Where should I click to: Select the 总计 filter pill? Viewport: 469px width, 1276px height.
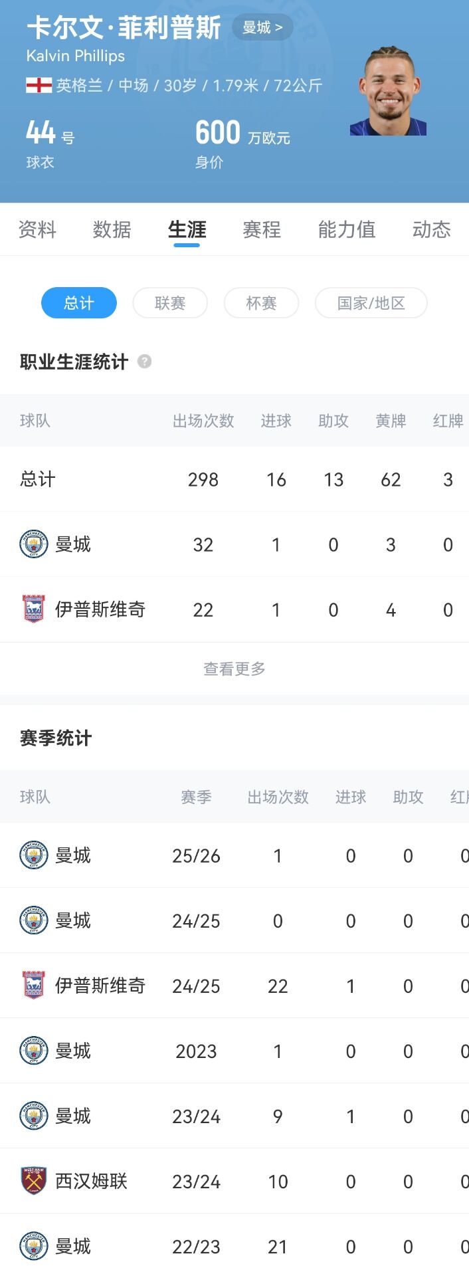point(79,303)
